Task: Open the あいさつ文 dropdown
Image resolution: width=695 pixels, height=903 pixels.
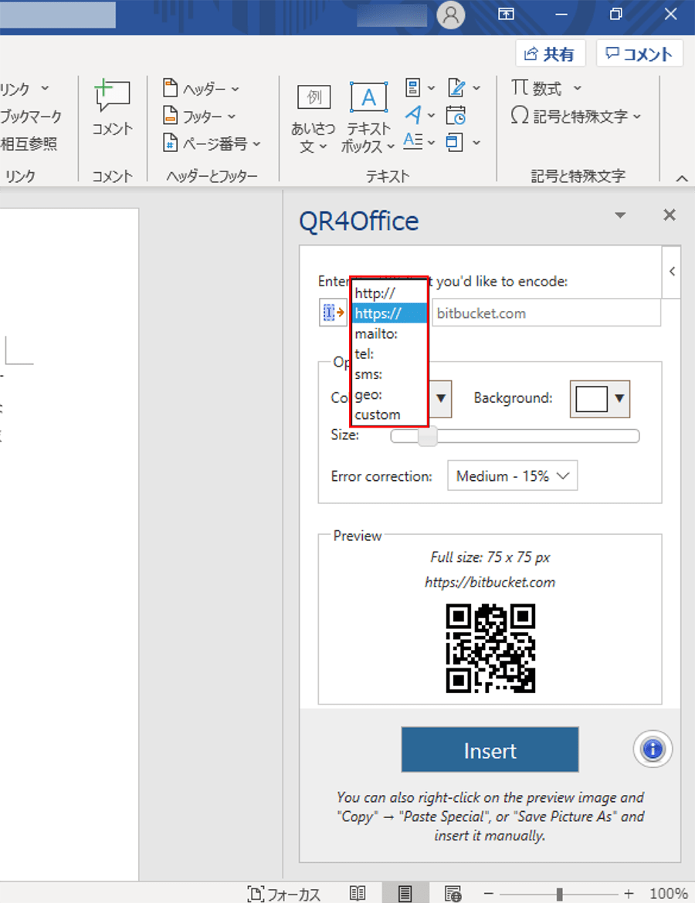Action: pos(313,118)
